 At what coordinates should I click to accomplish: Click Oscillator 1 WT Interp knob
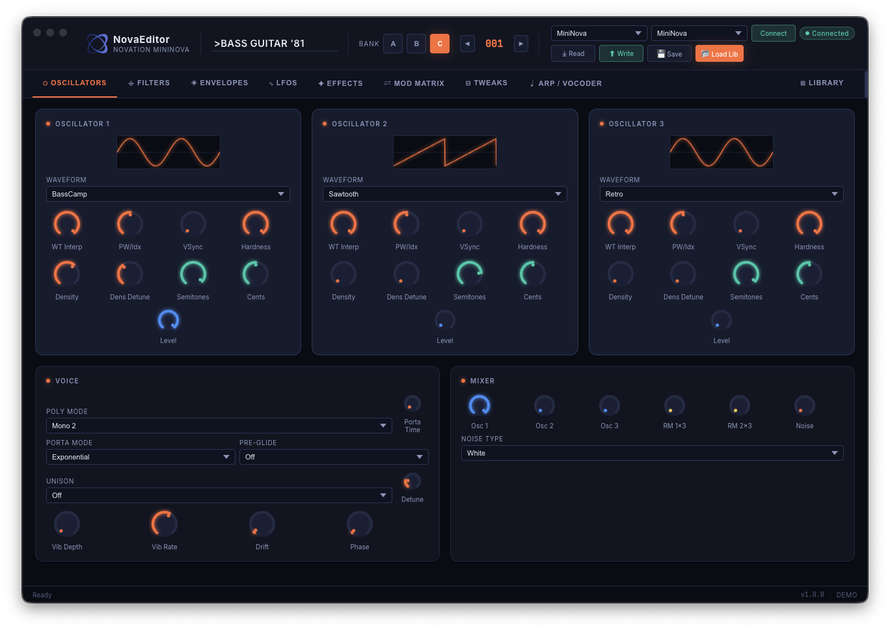click(x=67, y=224)
